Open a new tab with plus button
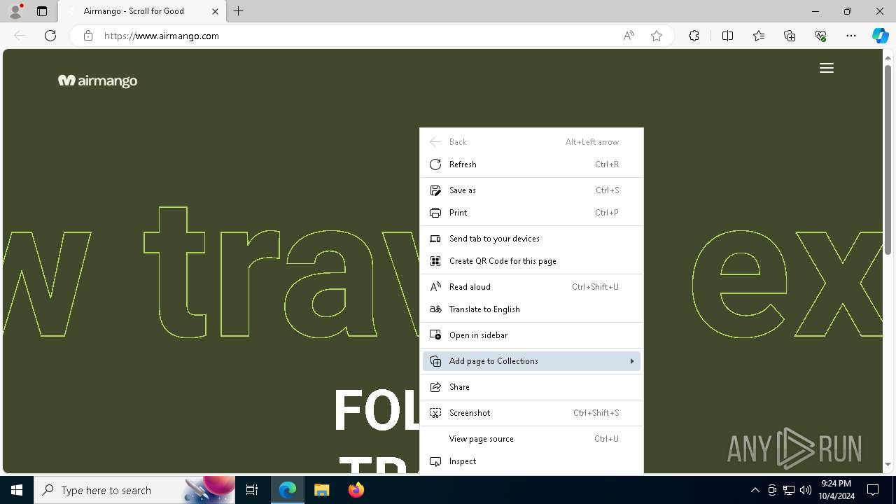The width and height of the screenshot is (896, 504). tap(239, 11)
